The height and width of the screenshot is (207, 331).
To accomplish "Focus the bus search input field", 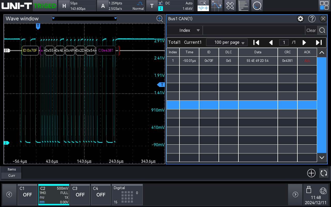I will 254,30.
